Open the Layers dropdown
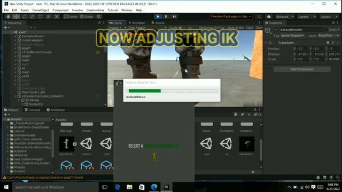 pos(306,17)
